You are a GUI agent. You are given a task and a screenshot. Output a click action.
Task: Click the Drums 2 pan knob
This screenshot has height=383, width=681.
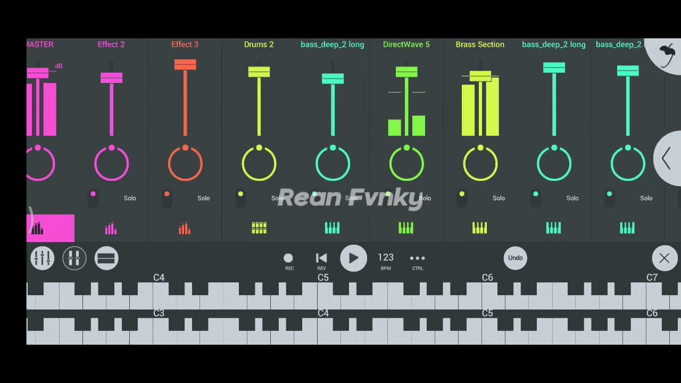(259, 163)
